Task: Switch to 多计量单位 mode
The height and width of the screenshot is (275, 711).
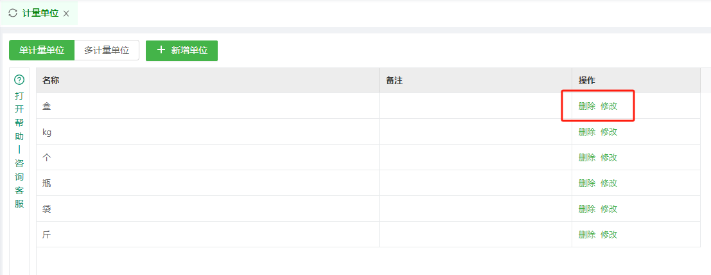Action: click(107, 50)
